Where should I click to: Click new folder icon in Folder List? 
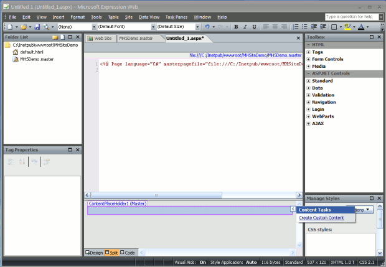tap(55, 37)
